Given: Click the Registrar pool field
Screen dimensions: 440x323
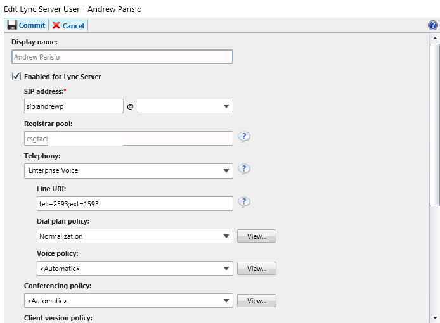Looking at the screenshot, I should pos(129,139).
